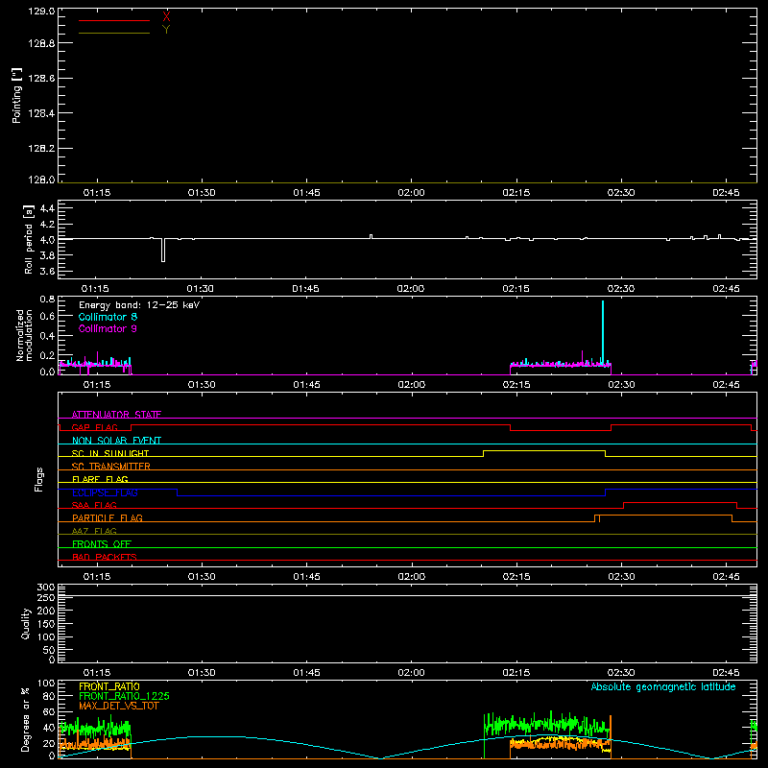This screenshot has width=768, height=768.
Task: Click the 4.4 roll period tick label
Action: (x=47, y=208)
